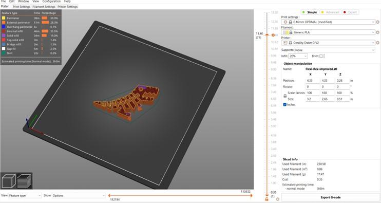
Task: Open the Filament Generic PLA dropdown
Action: click(328, 32)
